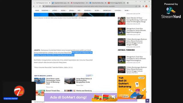
Task: Close the Imbas Budi Dalton tab
Action: 106,3
